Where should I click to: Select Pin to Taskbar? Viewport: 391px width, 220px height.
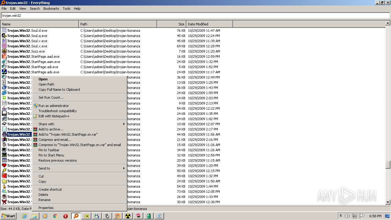79,150
